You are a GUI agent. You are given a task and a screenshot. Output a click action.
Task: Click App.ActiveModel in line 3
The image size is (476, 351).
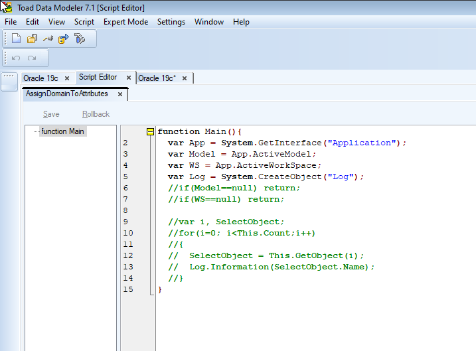271,154
